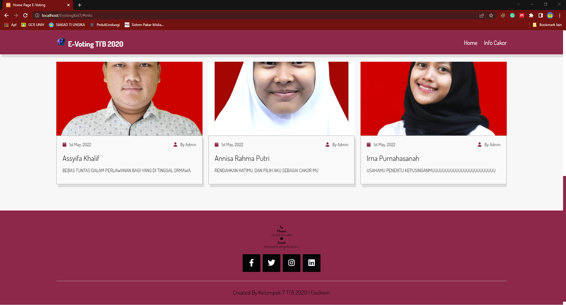
Task: Click the E-Voting TI'B 2020 logo
Action: point(61,42)
